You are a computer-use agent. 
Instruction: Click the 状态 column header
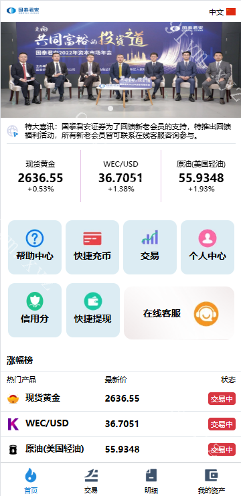point(228,380)
